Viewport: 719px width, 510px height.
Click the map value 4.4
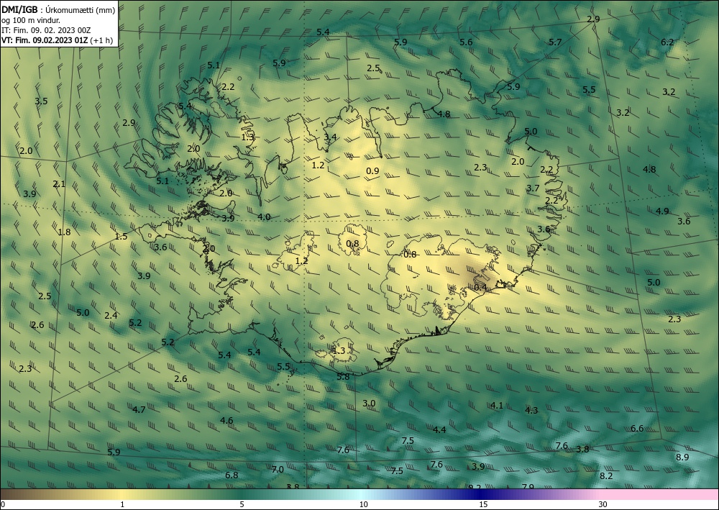click(439, 429)
